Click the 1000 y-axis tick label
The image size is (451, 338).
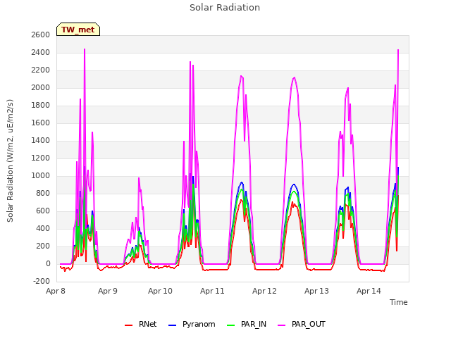click(41, 175)
